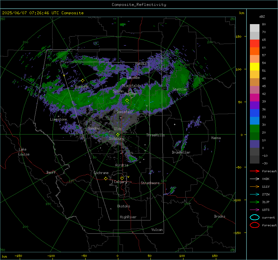Click the Calgary city label
This screenshot has width=278, height=260.
click(120, 182)
